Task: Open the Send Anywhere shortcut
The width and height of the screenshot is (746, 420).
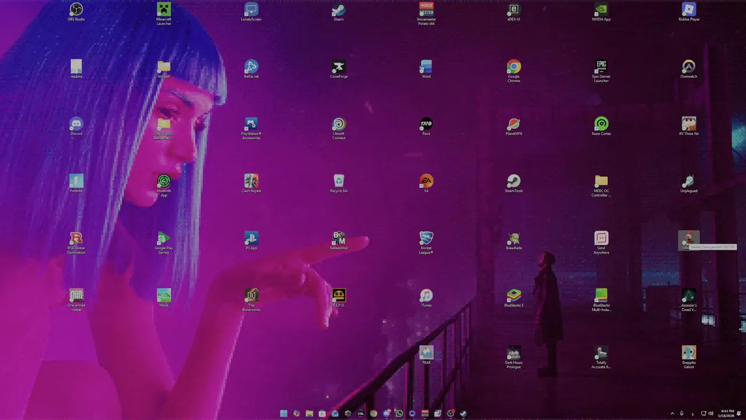Action: click(601, 243)
